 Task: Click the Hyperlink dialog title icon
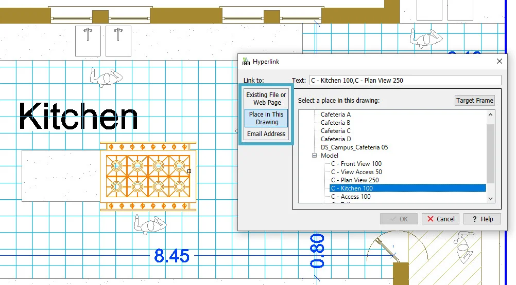[246, 62]
